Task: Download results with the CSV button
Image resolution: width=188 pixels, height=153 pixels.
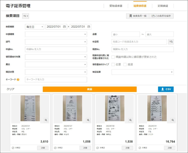Action: (x=166, y=89)
